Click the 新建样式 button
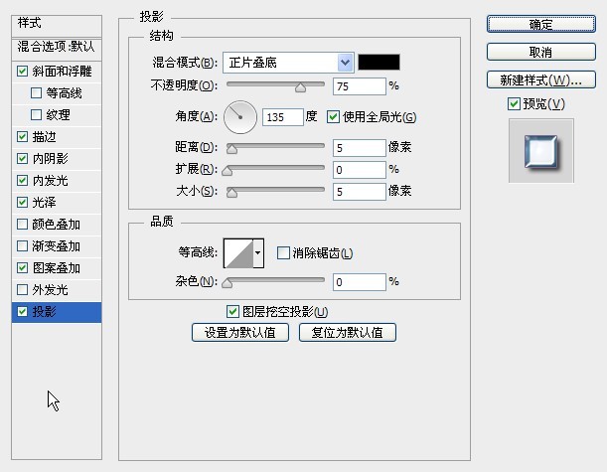Viewport: 607px width, 472px height. (x=540, y=79)
